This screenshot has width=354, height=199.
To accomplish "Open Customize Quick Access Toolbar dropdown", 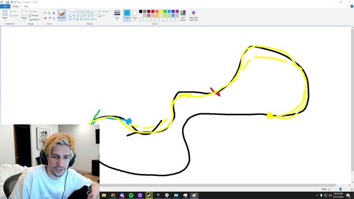I will click(x=19, y=2).
